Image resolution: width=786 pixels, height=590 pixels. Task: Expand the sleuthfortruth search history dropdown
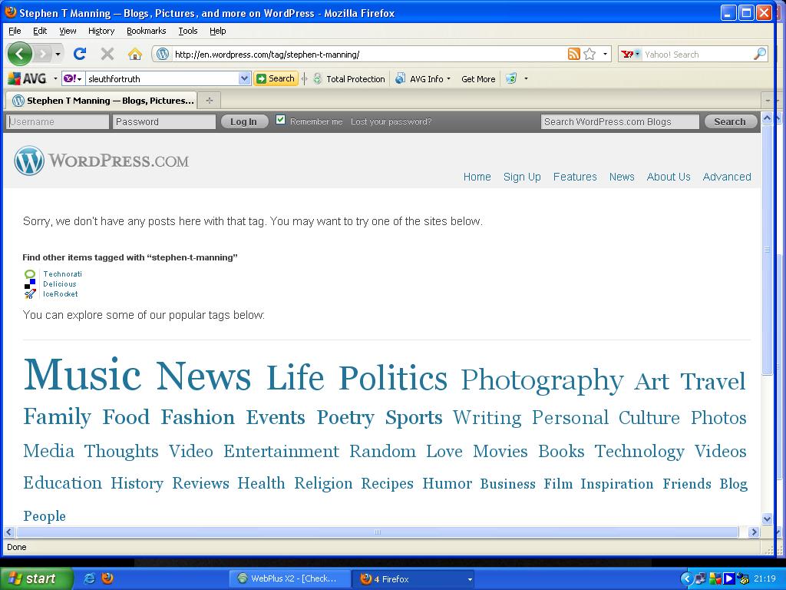click(244, 79)
